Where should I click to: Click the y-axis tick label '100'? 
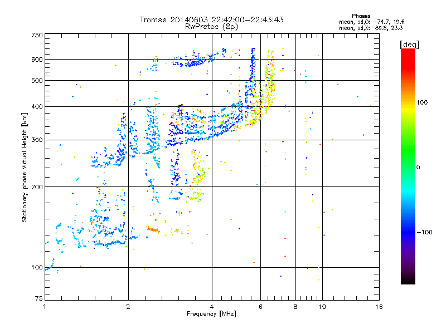[x=37, y=268]
